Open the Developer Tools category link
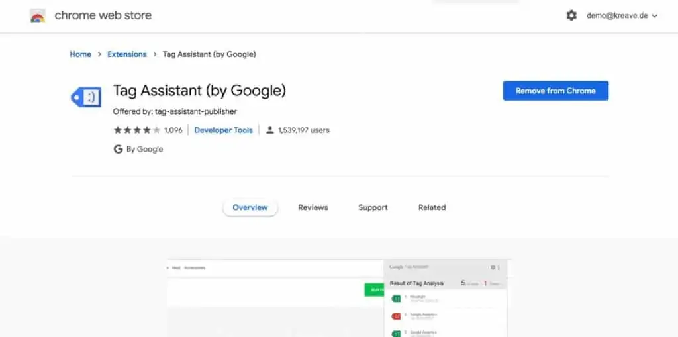678x337 pixels. pyautogui.click(x=224, y=130)
